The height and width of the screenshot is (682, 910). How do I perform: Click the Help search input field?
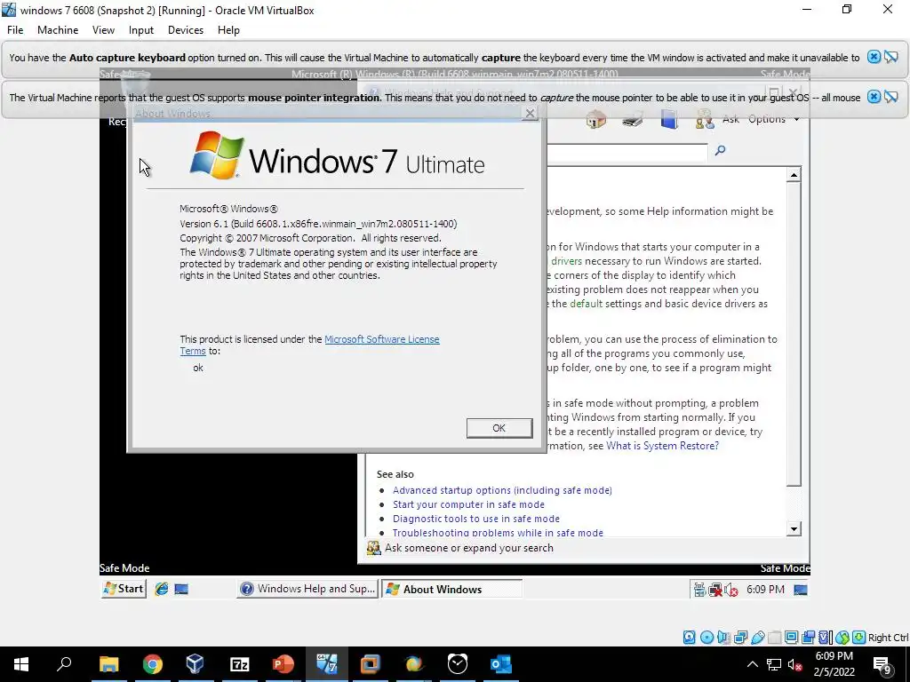[x=627, y=152]
